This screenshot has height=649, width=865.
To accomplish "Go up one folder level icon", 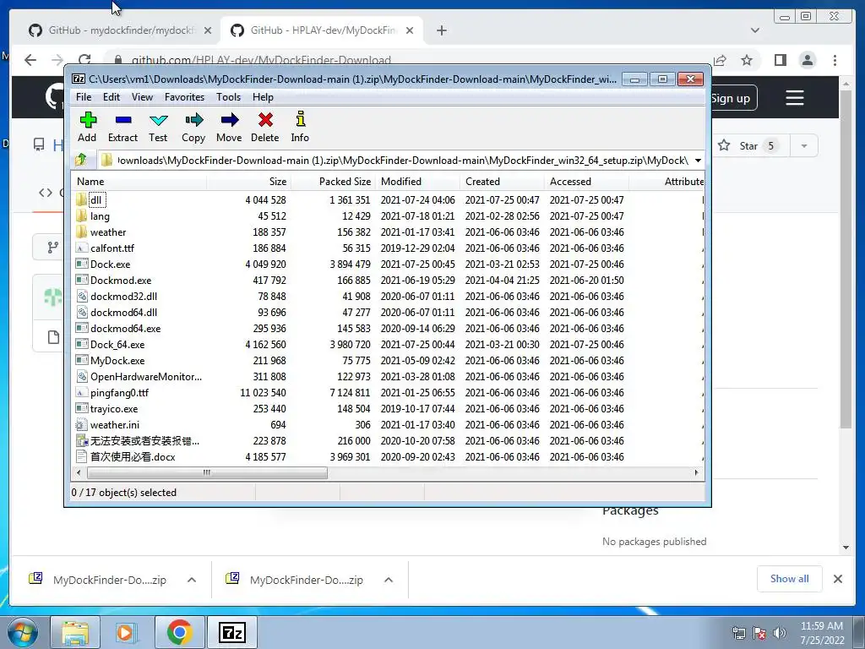I will (x=81, y=160).
